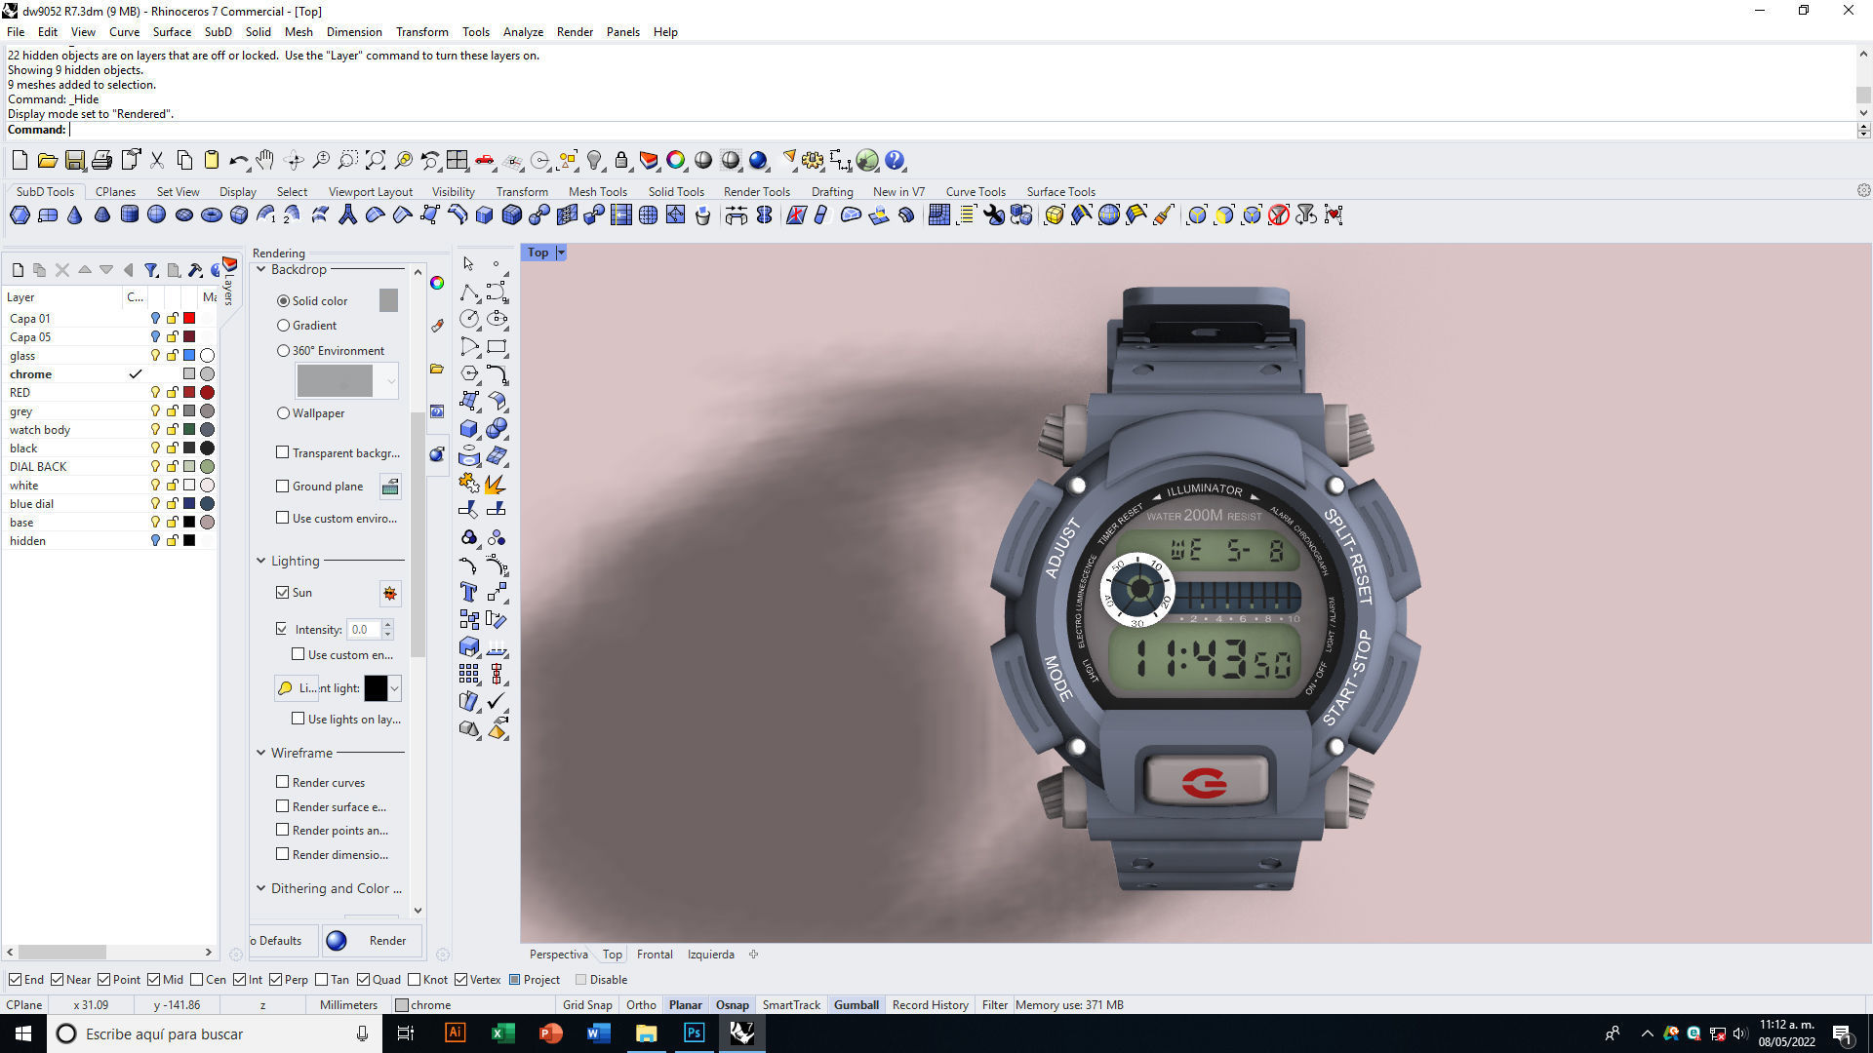Viewport: 1873px width, 1053px height.
Task: Click the light bulb Hide objects icon
Action: 594,161
